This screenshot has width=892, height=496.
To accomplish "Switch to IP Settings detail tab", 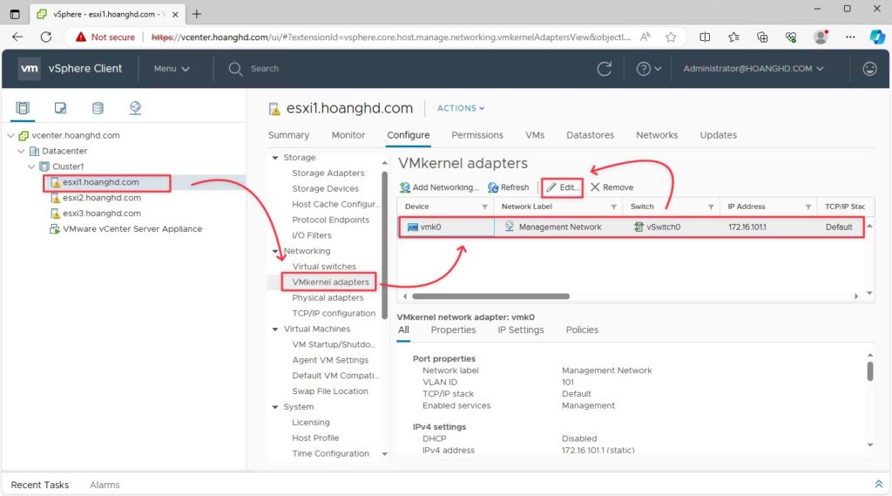I will (x=521, y=330).
